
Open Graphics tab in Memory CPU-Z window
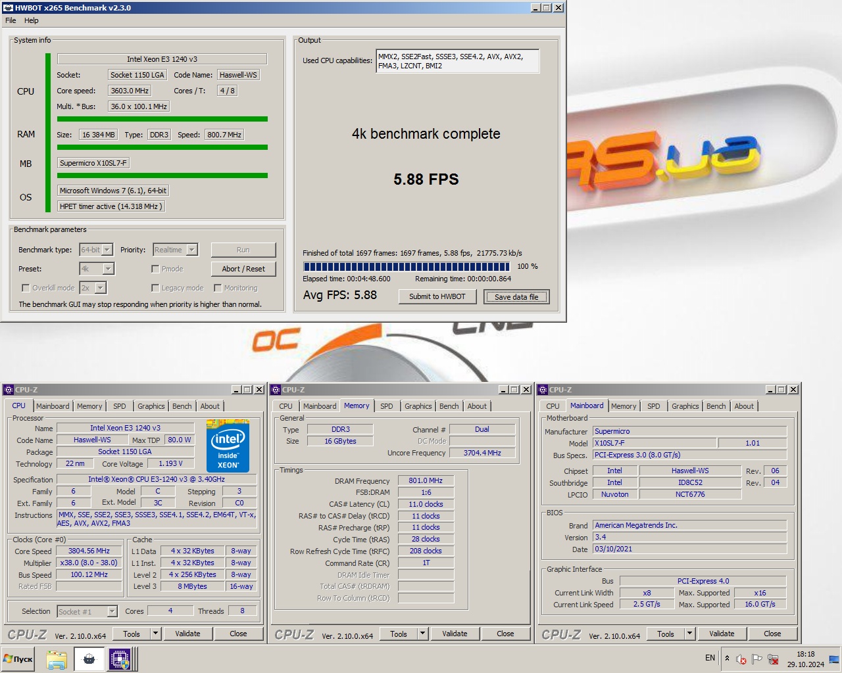point(418,406)
